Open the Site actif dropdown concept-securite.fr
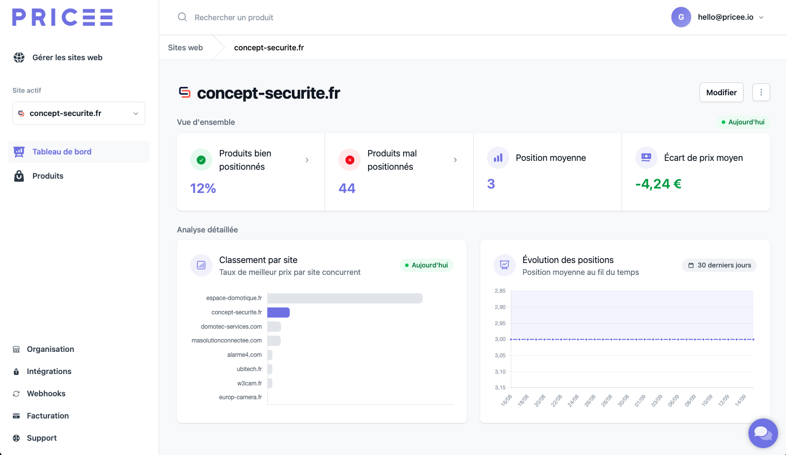The width and height of the screenshot is (786, 455). tap(79, 114)
